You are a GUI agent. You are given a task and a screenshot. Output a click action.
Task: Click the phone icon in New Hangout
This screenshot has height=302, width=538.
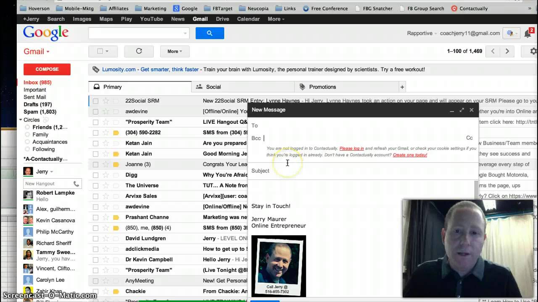tap(76, 184)
